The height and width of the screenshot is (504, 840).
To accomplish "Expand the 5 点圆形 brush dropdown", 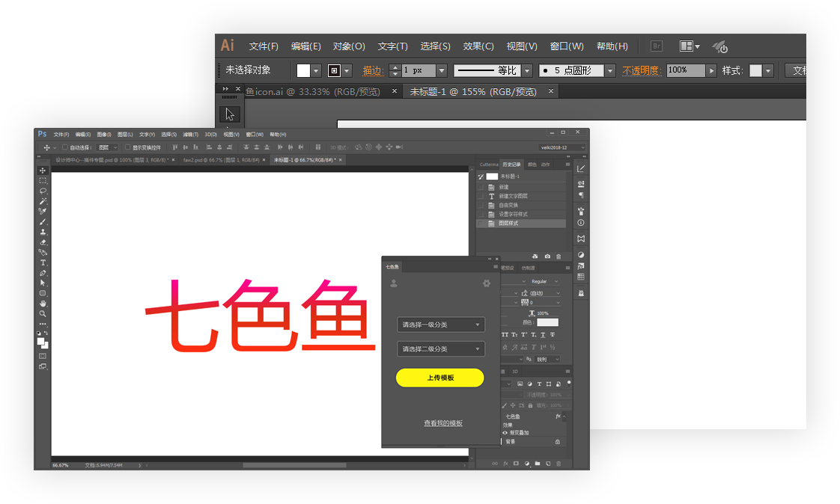I will click(x=610, y=70).
